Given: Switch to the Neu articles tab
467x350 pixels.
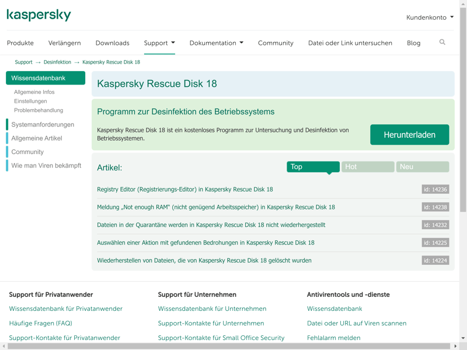Looking at the screenshot, I should tap(423, 167).
